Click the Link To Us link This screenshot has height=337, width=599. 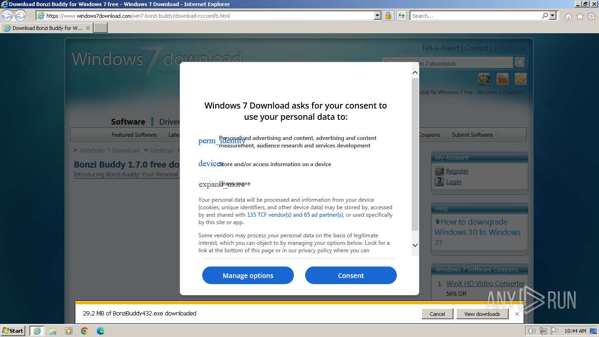(510, 48)
